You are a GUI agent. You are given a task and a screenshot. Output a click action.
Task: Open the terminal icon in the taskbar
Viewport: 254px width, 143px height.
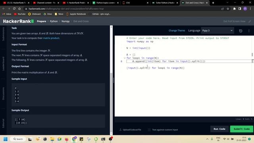(103, 139)
